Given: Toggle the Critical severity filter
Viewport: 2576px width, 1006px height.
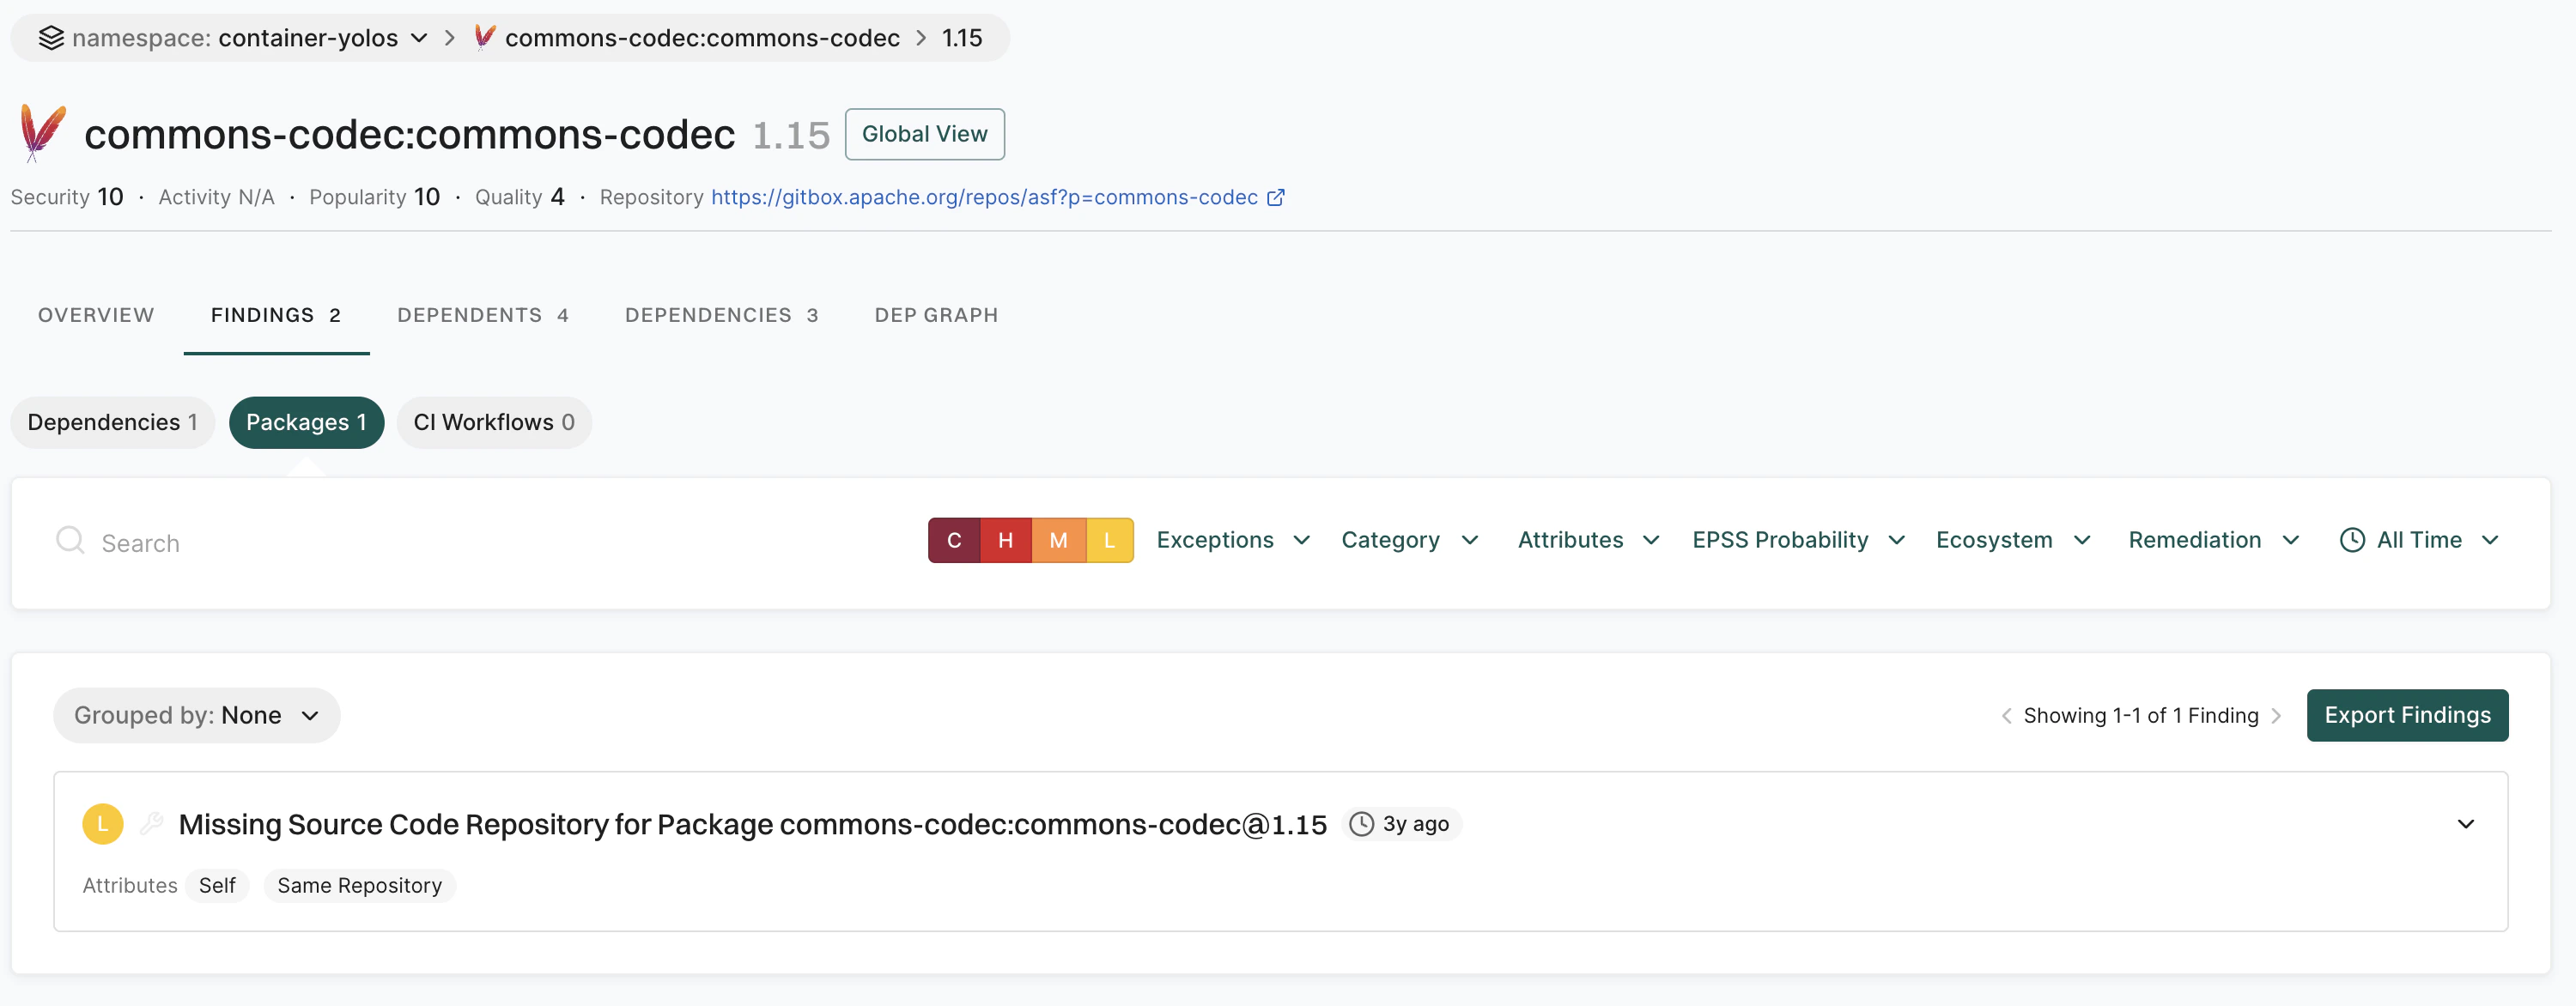Looking at the screenshot, I should [x=955, y=540].
